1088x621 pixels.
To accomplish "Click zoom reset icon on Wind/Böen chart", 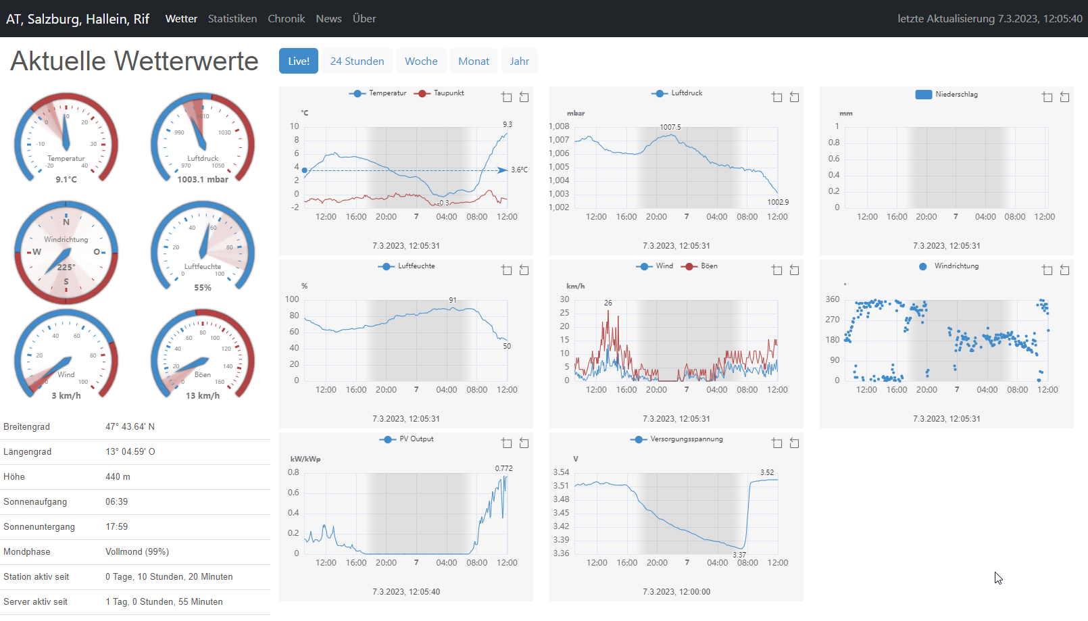I will 794,270.
